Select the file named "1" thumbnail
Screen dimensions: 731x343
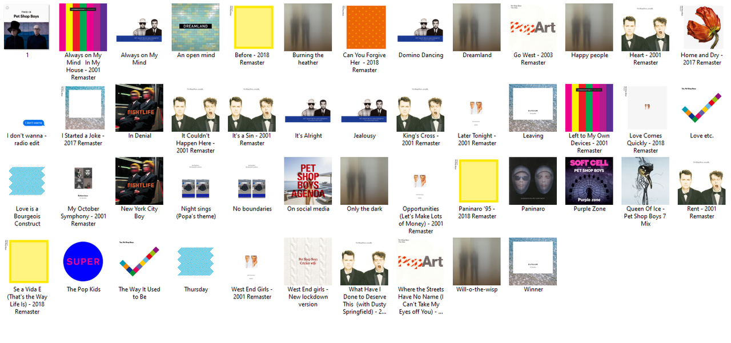pyautogui.click(x=27, y=27)
